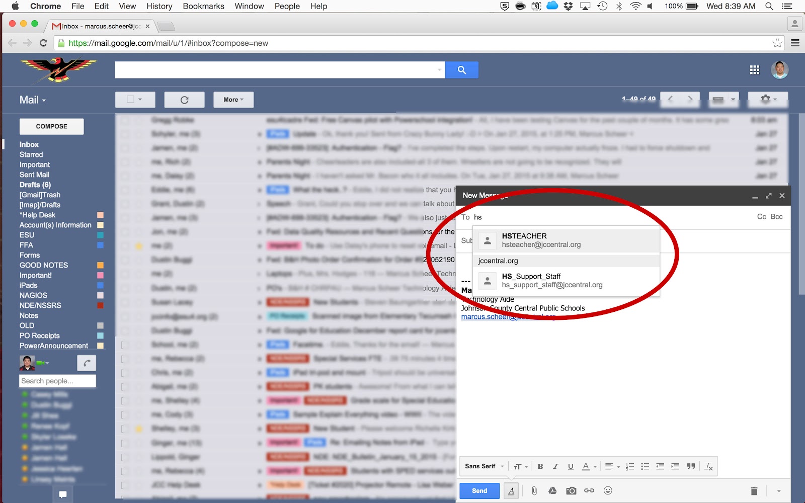Open the Sent Mail folder
The width and height of the screenshot is (805, 503).
34,175
